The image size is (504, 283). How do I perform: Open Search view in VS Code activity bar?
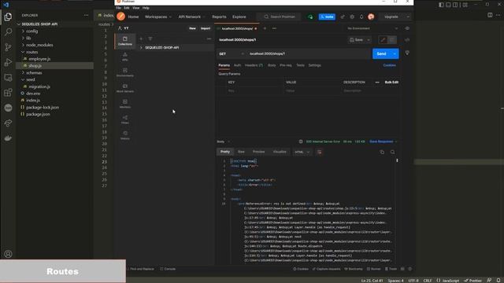point(8,31)
